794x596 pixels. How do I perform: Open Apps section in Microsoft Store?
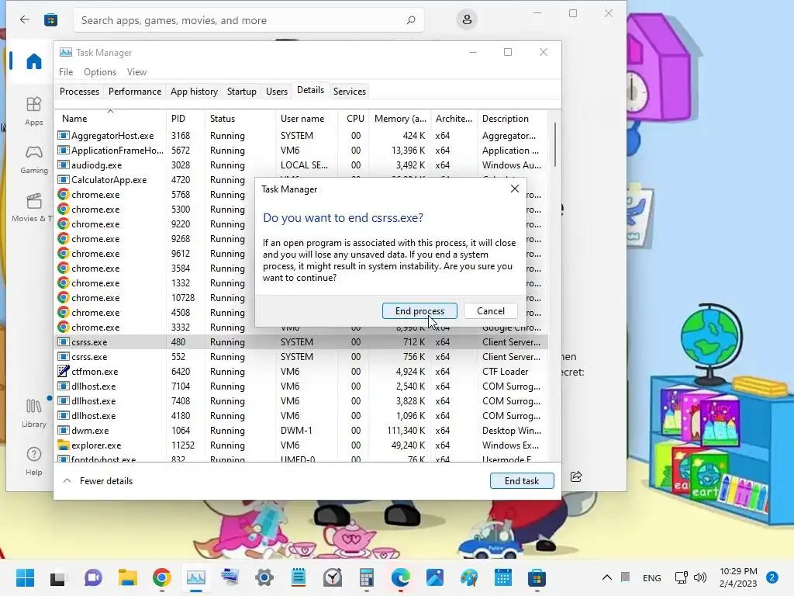[34, 111]
